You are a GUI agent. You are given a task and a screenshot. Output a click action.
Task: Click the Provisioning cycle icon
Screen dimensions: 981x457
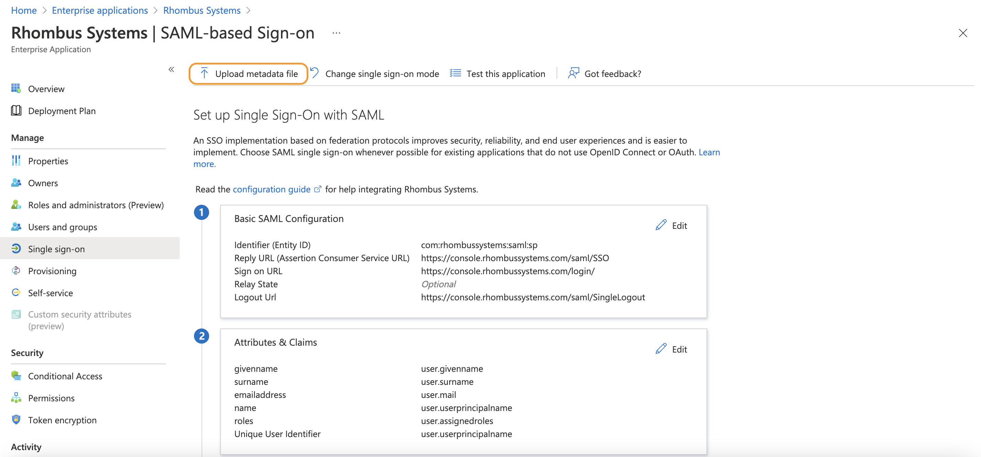pos(16,270)
